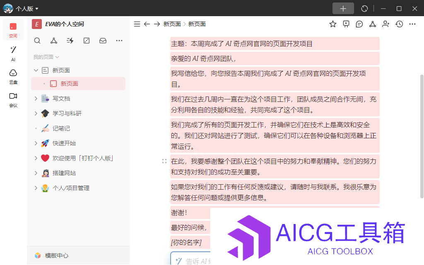Screen dimensions: 424x265
Task: Open the comments speech bubble icon
Action: [359, 24]
